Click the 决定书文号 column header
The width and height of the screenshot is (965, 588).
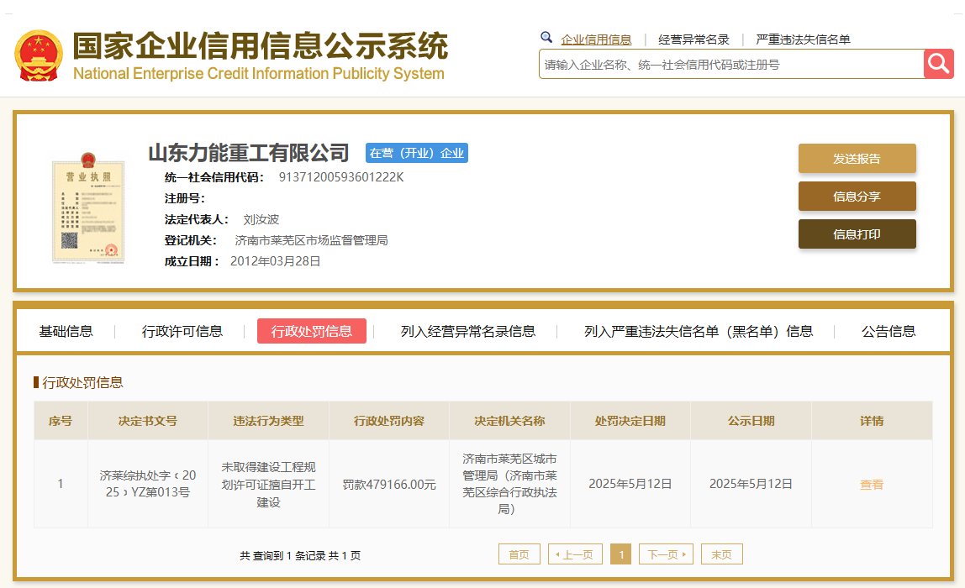coord(148,421)
